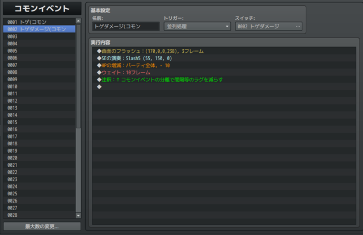Viewport: 363px width, 235px height.
Task: Select the 画面のフラッシュ command line
Action: tap(224, 51)
